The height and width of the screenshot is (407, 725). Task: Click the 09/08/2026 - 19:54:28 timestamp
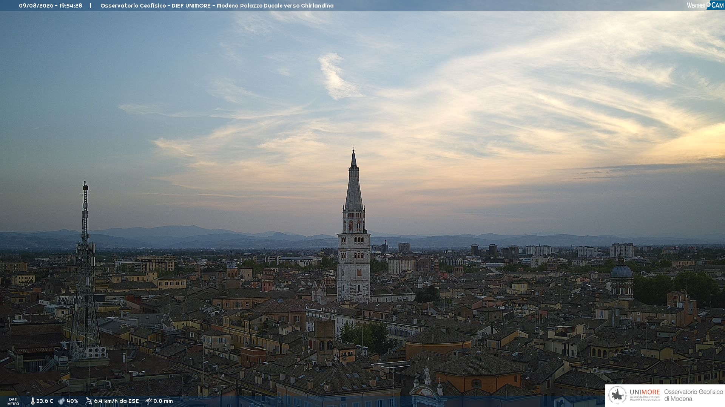click(51, 6)
